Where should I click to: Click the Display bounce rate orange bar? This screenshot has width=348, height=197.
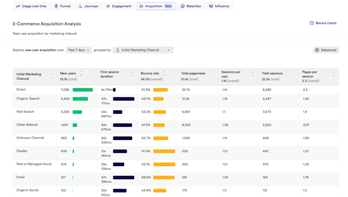tap(164, 151)
